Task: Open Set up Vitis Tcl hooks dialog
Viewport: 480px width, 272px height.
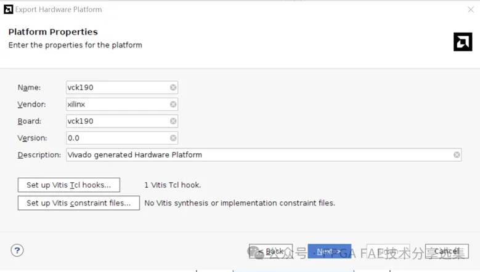Action: point(69,185)
